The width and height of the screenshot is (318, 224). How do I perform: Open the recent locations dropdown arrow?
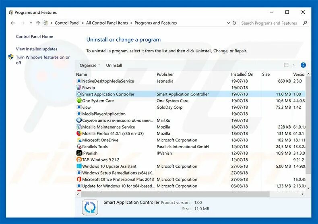coord(31,23)
